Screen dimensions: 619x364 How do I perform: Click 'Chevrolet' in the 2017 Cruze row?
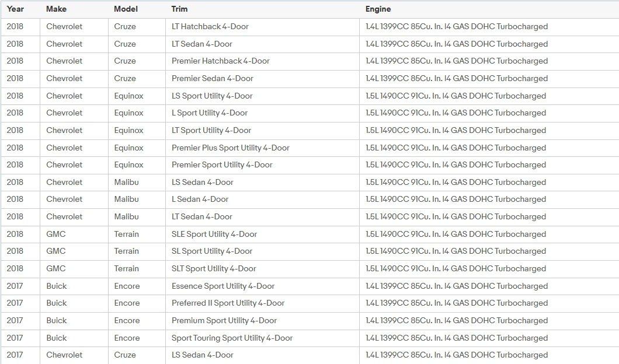point(64,355)
